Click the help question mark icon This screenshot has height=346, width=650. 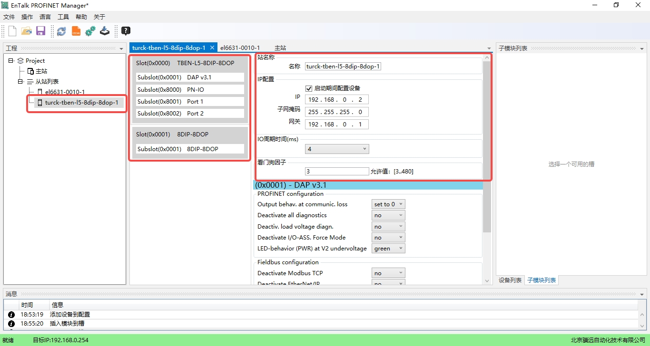126,31
